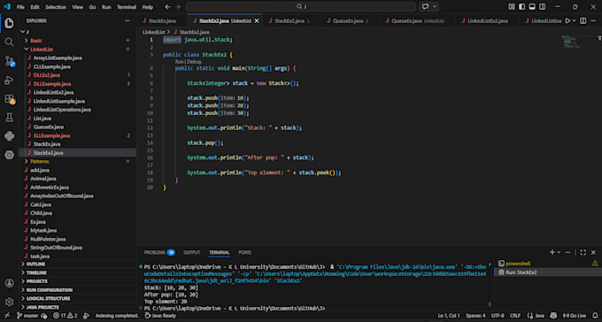Open the Explorer view in activity bar
The height and width of the screenshot is (322, 602).
pos(9,23)
